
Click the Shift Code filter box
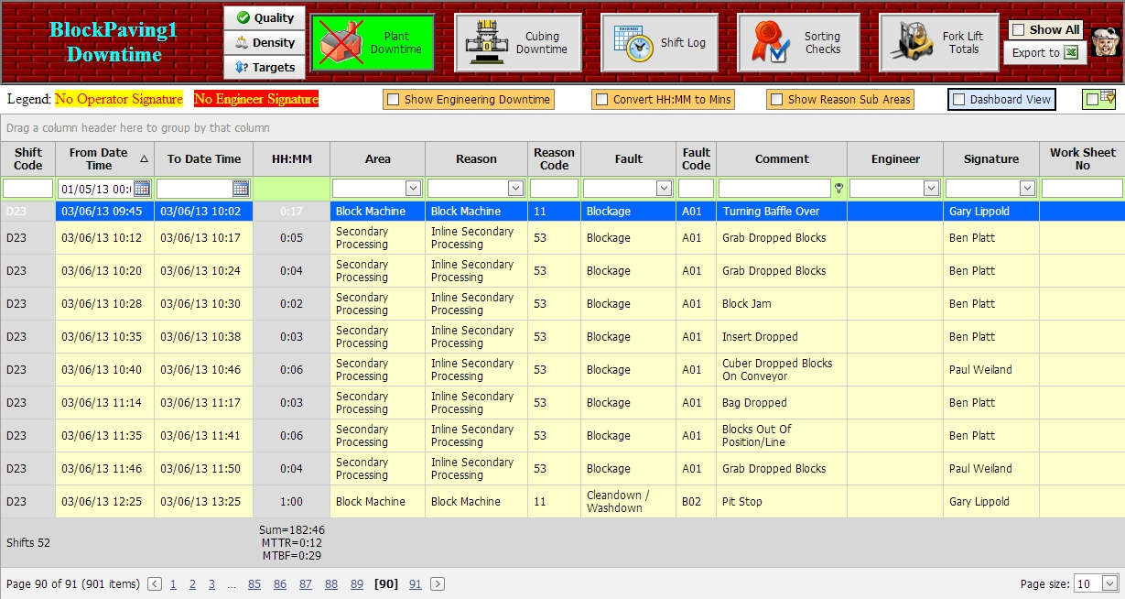tap(27, 189)
